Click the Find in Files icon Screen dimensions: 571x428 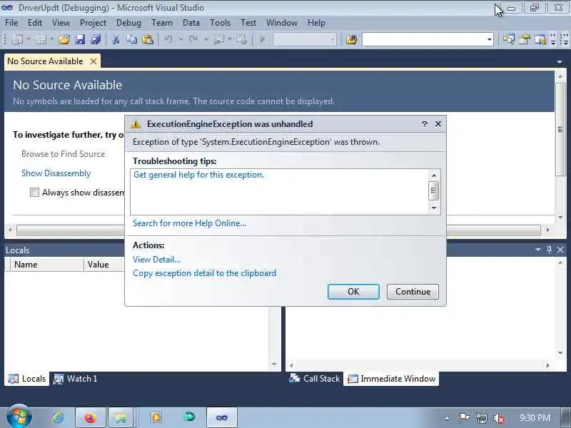[x=351, y=39]
